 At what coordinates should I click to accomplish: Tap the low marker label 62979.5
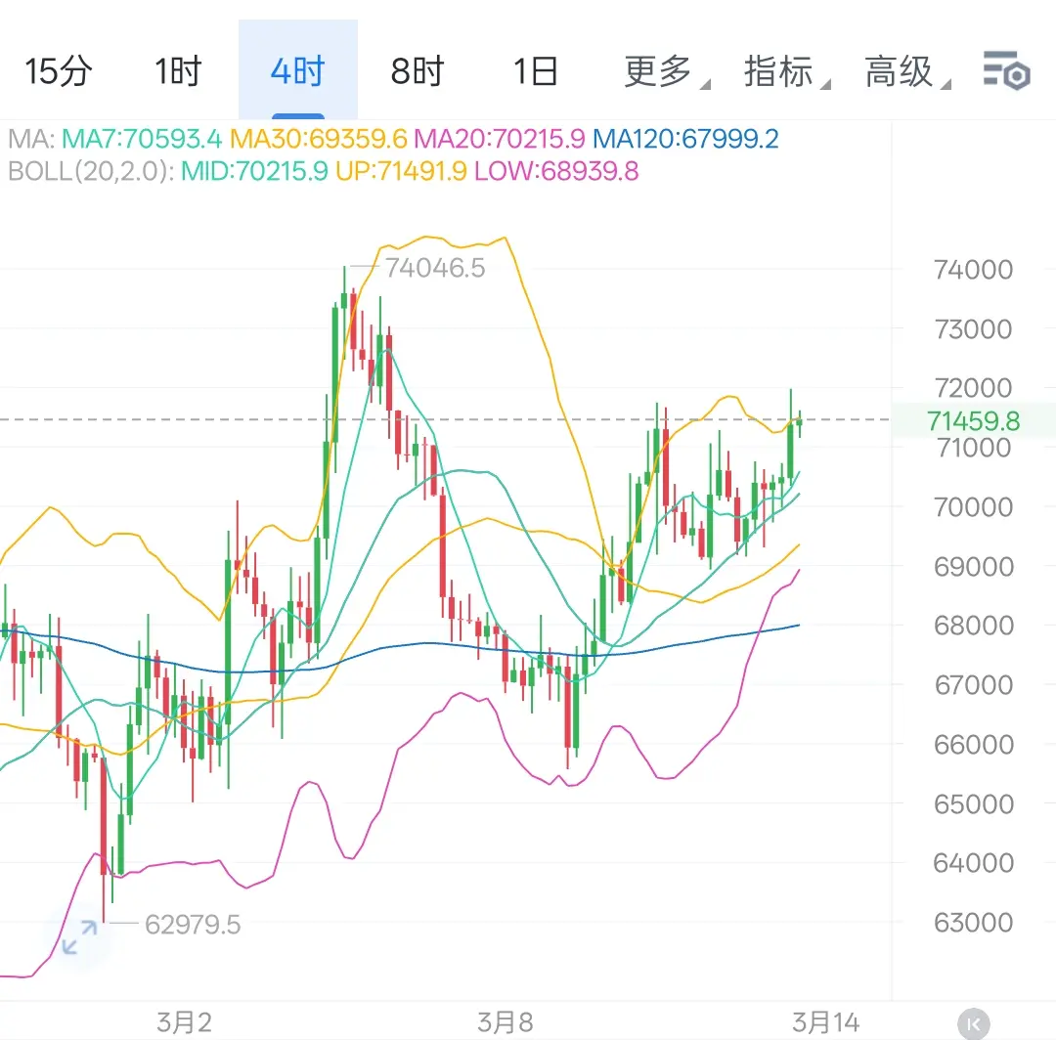(193, 925)
